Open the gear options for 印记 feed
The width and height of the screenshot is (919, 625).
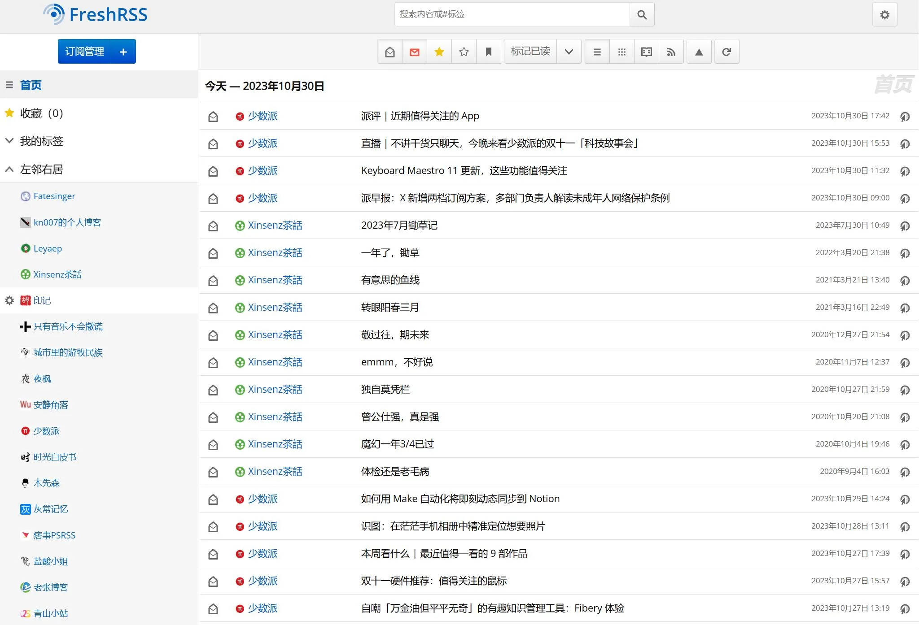pyautogui.click(x=9, y=300)
